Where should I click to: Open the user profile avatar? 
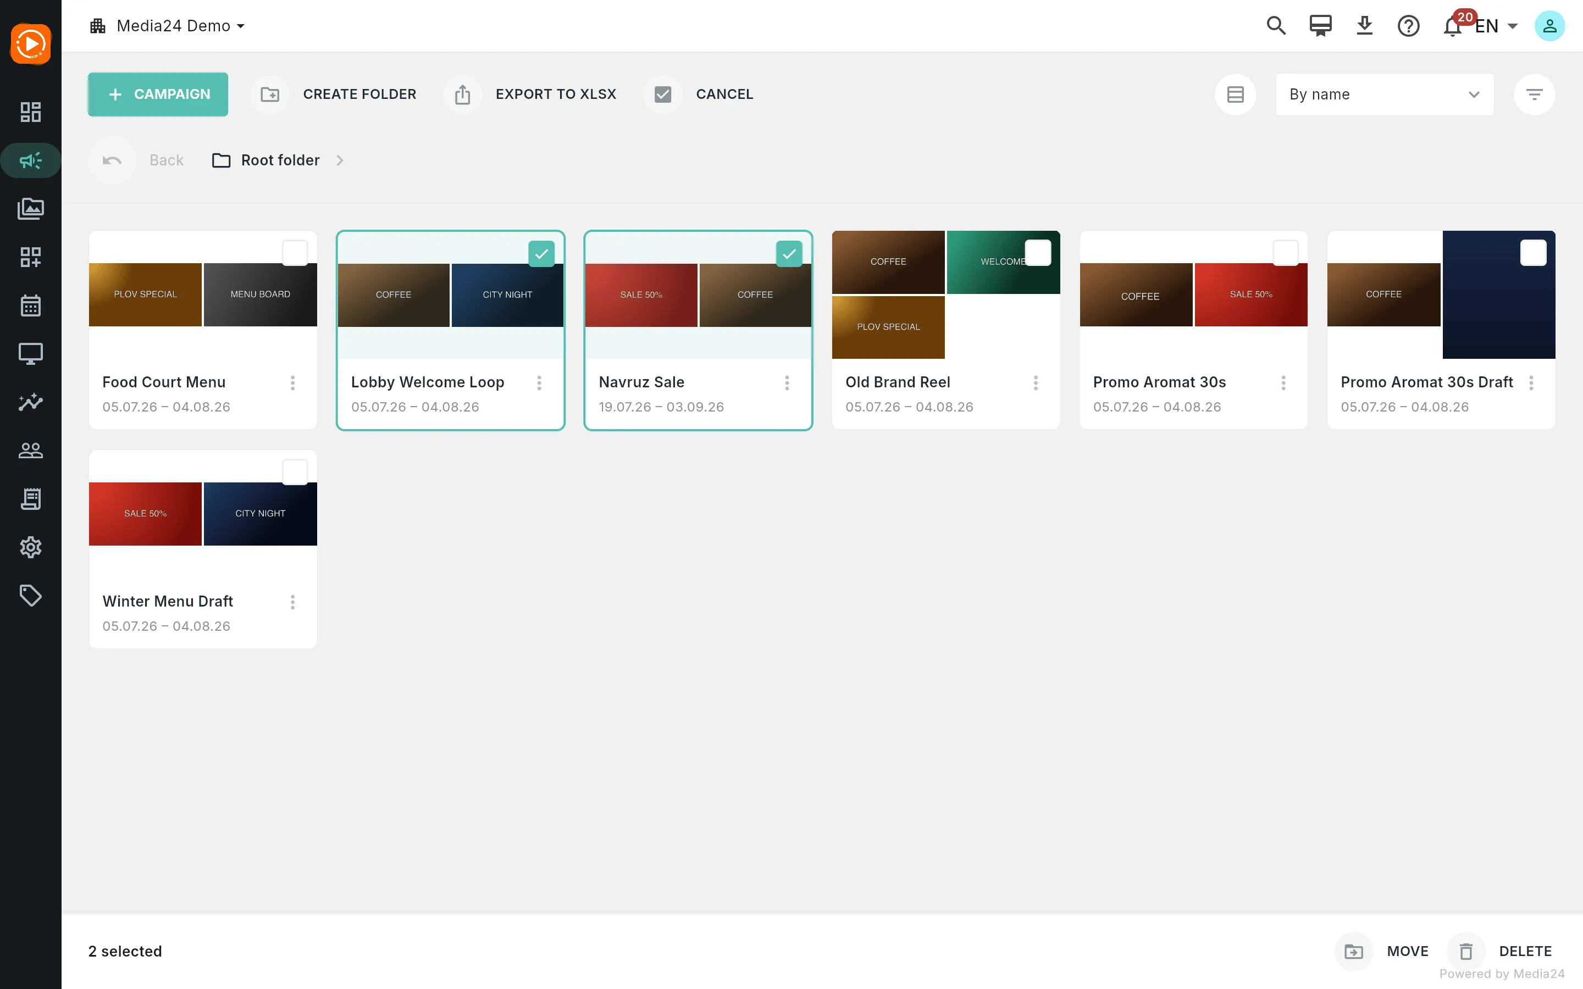tap(1549, 26)
